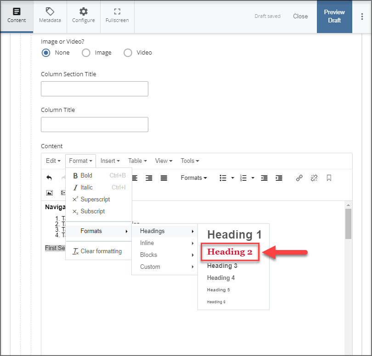Expand the Inline submenu
372x356 pixels.
165,243
